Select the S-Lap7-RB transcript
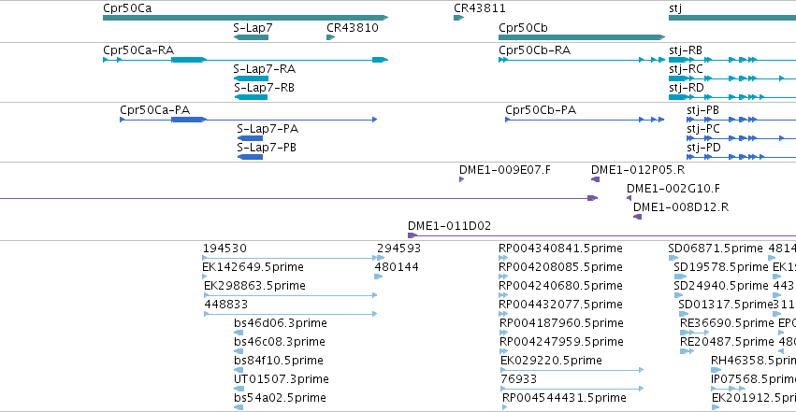The width and height of the screenshot is (796, 412). click(251, 97)
